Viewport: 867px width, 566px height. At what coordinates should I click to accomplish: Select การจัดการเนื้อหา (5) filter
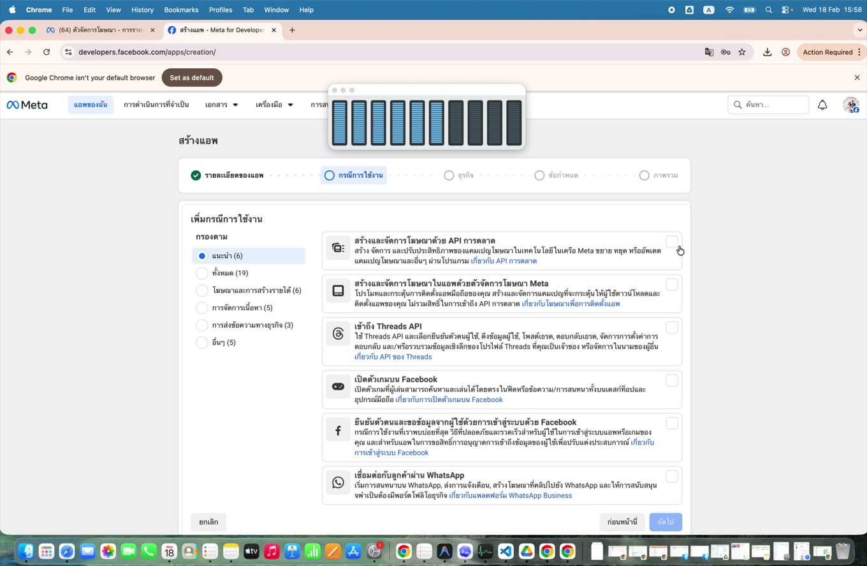(202, 308)
